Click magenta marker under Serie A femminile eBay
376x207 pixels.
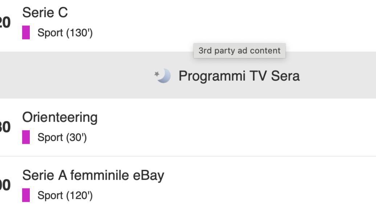click(x=26, y=195)
